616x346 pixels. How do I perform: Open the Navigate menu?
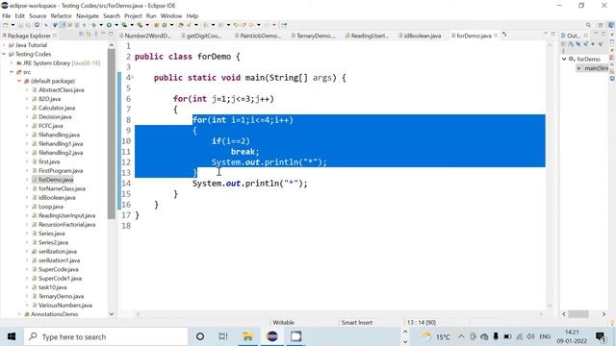[88, 16]
